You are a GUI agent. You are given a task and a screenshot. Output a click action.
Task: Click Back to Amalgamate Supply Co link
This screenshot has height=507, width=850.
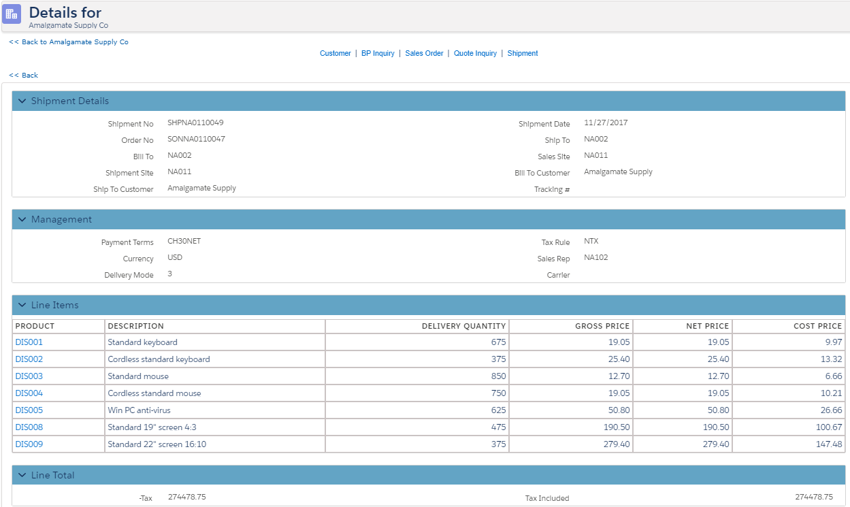69,42
